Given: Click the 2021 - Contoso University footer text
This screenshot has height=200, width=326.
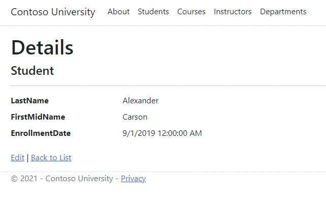Looking at the screenshot, I should [x=67, y=179].
